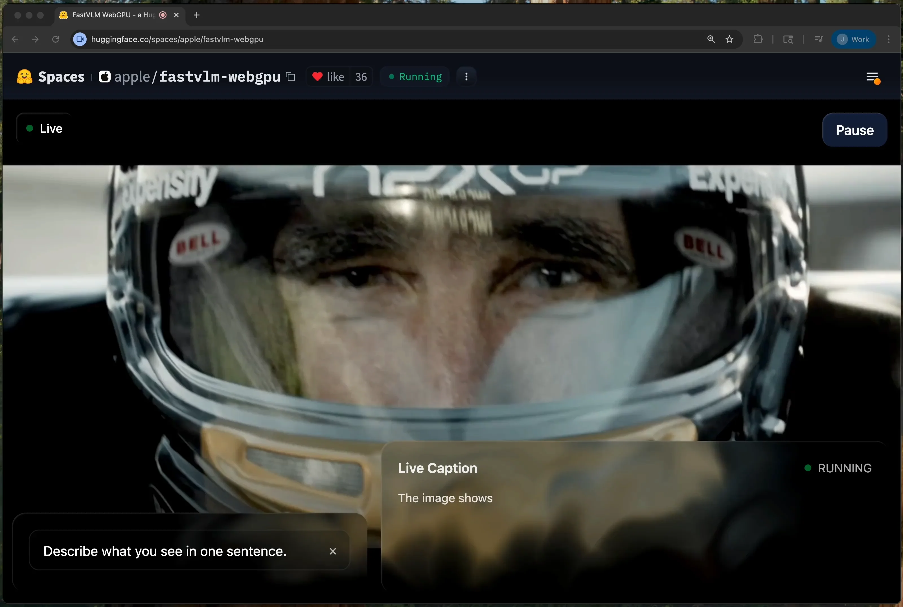Open the browser extensions puzzle icon
This screenshot has width=903, height=607.
[758, 39]
